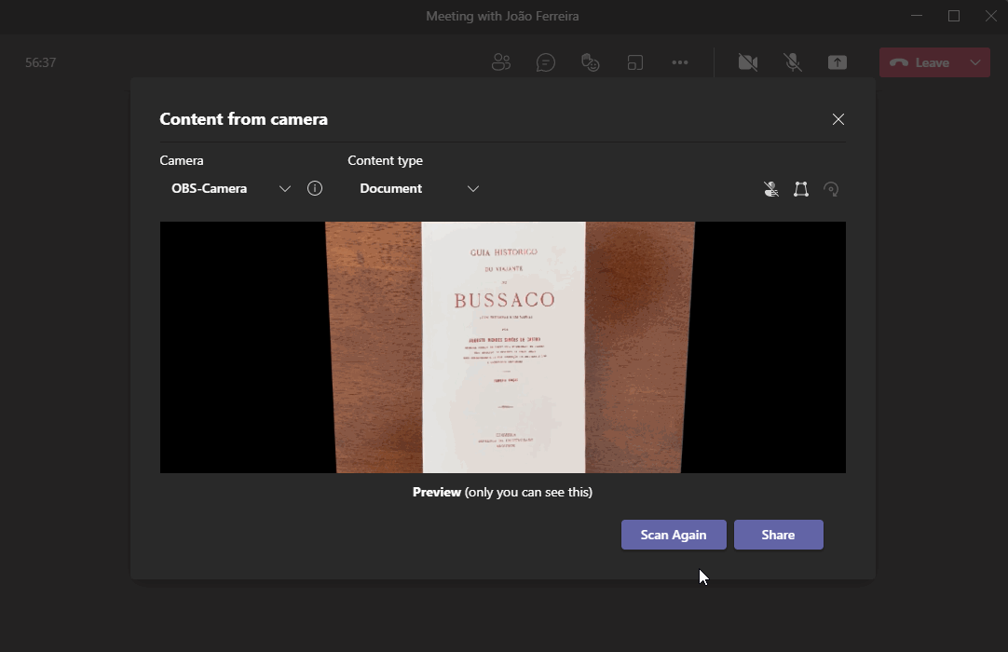The width and height of the screenshot is (1008, 652).
Task: Select the Document content type option
Action: point(389,188)
